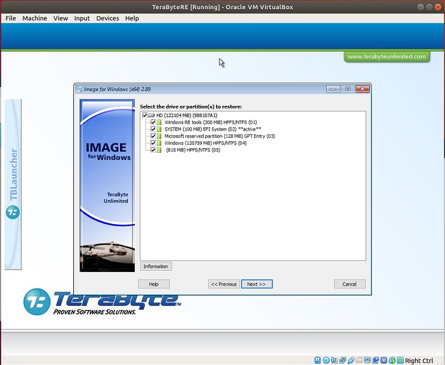Open the View menu
Screen dimensions: 445x365
click(60, 18)
